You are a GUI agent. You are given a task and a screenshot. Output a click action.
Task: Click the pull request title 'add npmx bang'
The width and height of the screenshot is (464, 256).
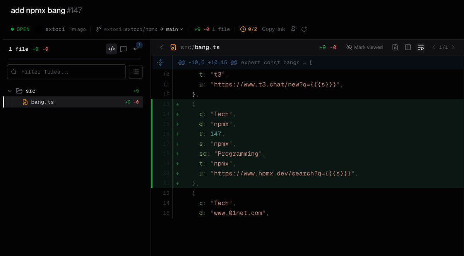[x=38, y=11]
